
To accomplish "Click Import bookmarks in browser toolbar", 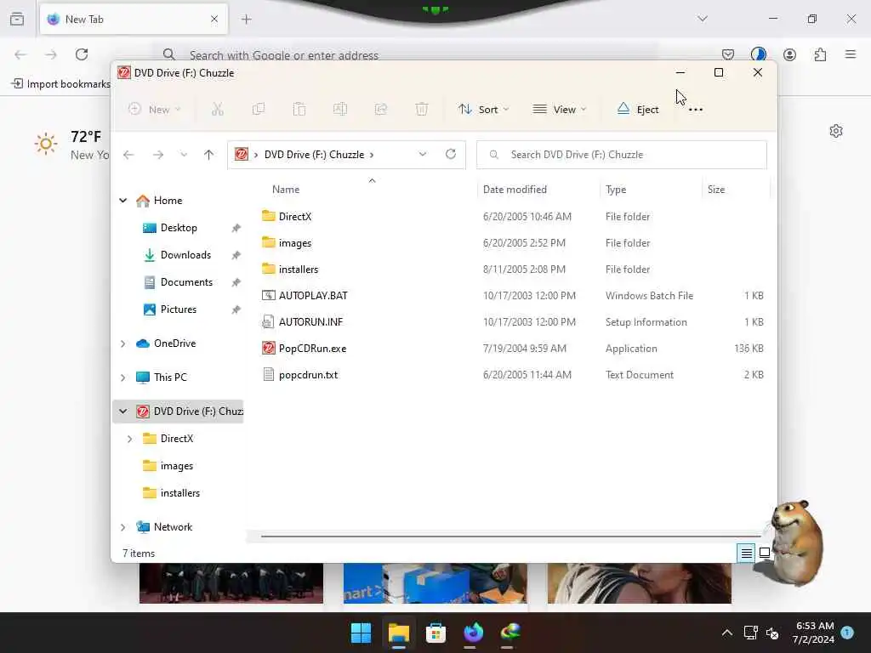I will click(61, 84).
